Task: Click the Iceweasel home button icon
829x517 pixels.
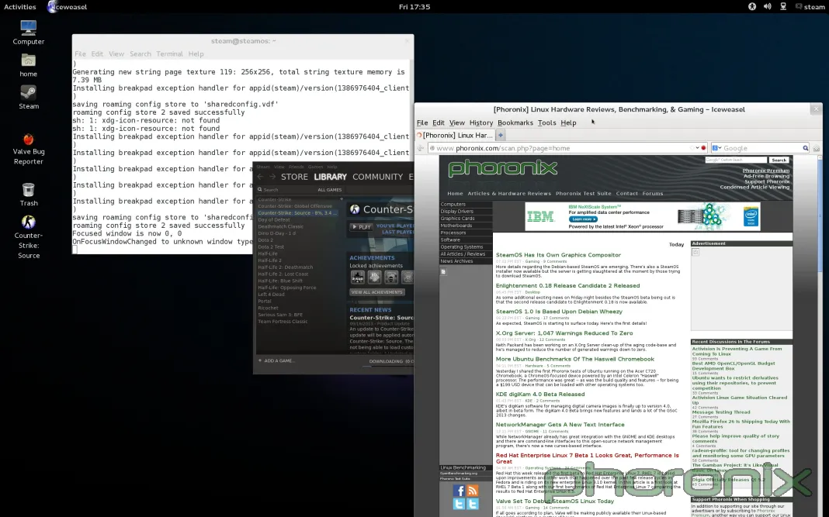Action: tap(816, 148)
